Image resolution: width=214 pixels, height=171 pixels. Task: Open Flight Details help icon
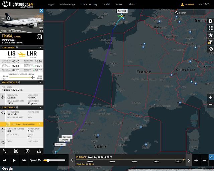tap(17, 107)
